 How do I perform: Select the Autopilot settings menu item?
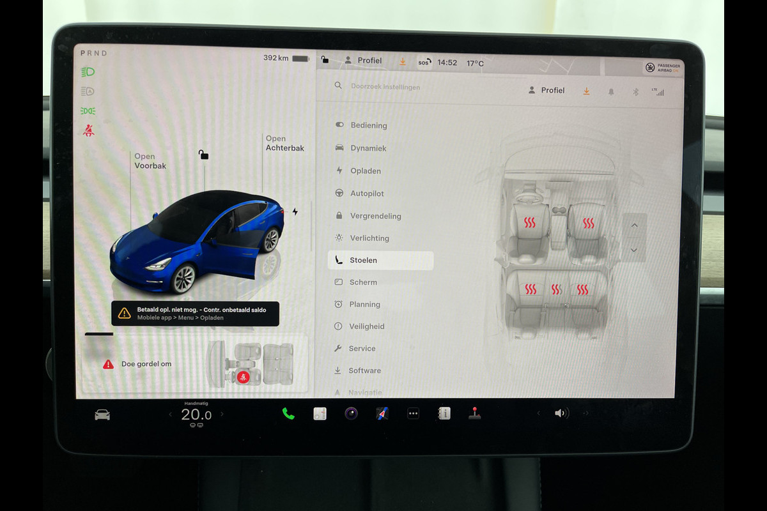click(x=367, y=194)
